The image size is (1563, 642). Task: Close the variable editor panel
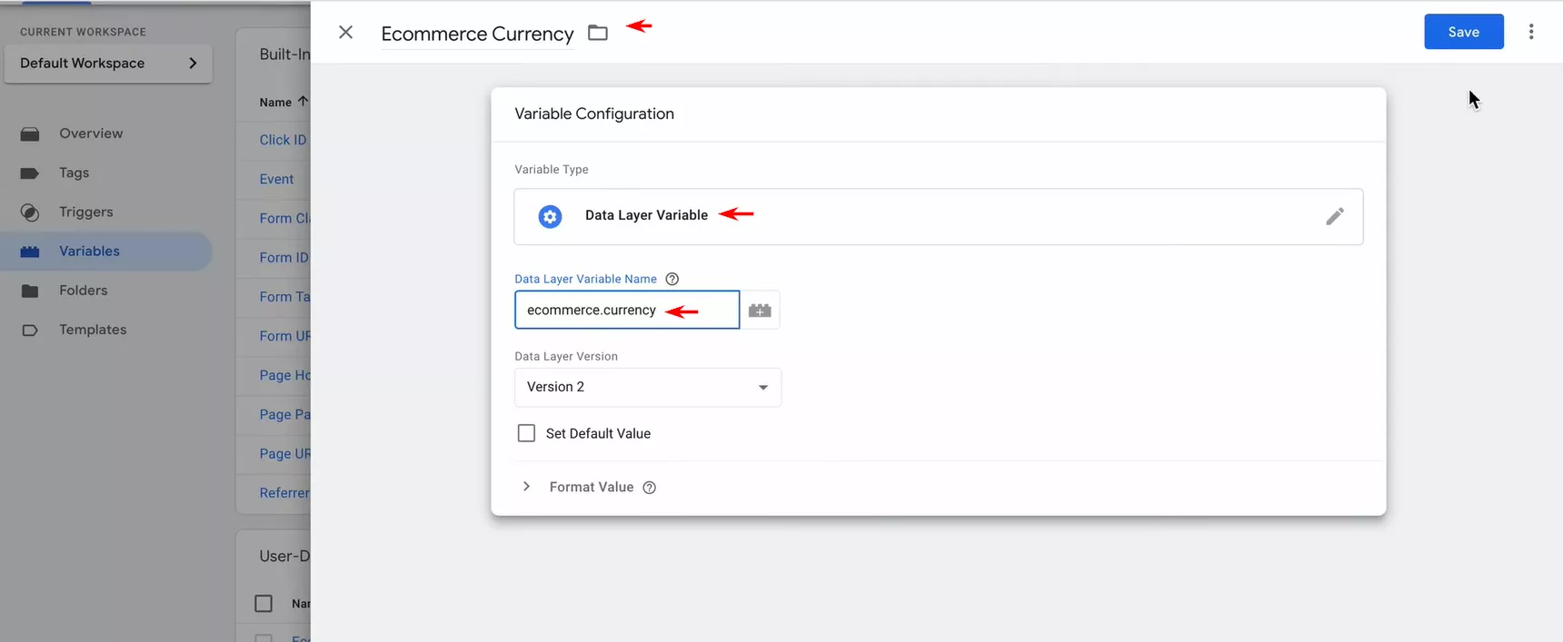point(345,33)
